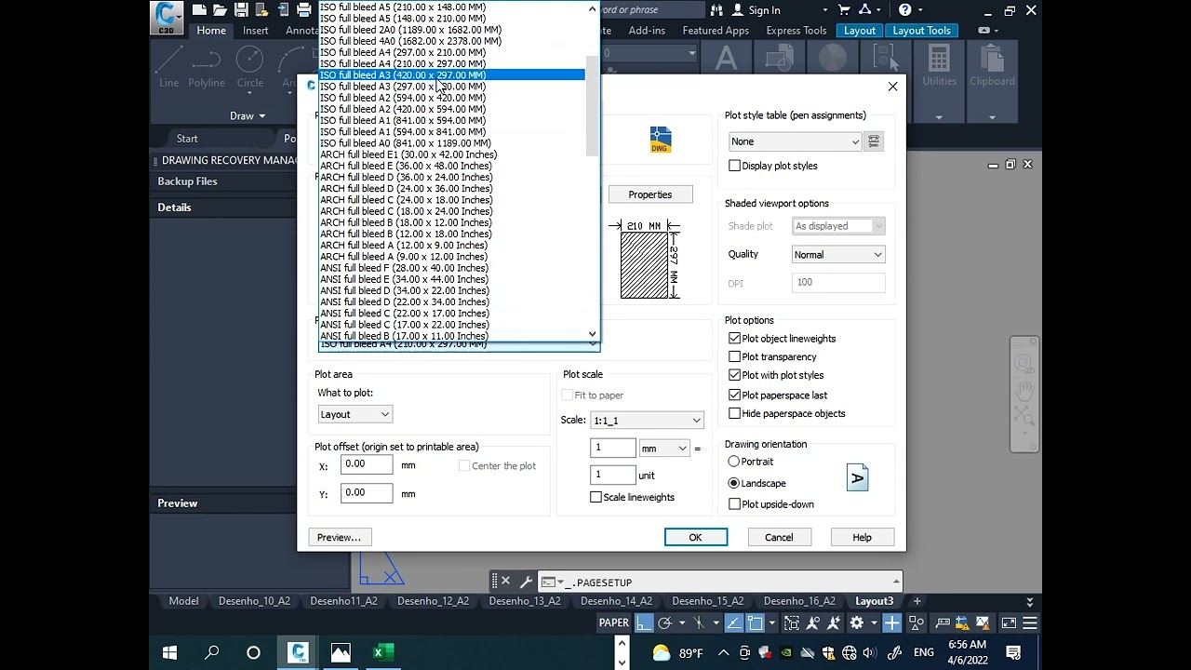Select the Line tool in Draw panel
The image size is (1191, 670).
coord(168,66)
